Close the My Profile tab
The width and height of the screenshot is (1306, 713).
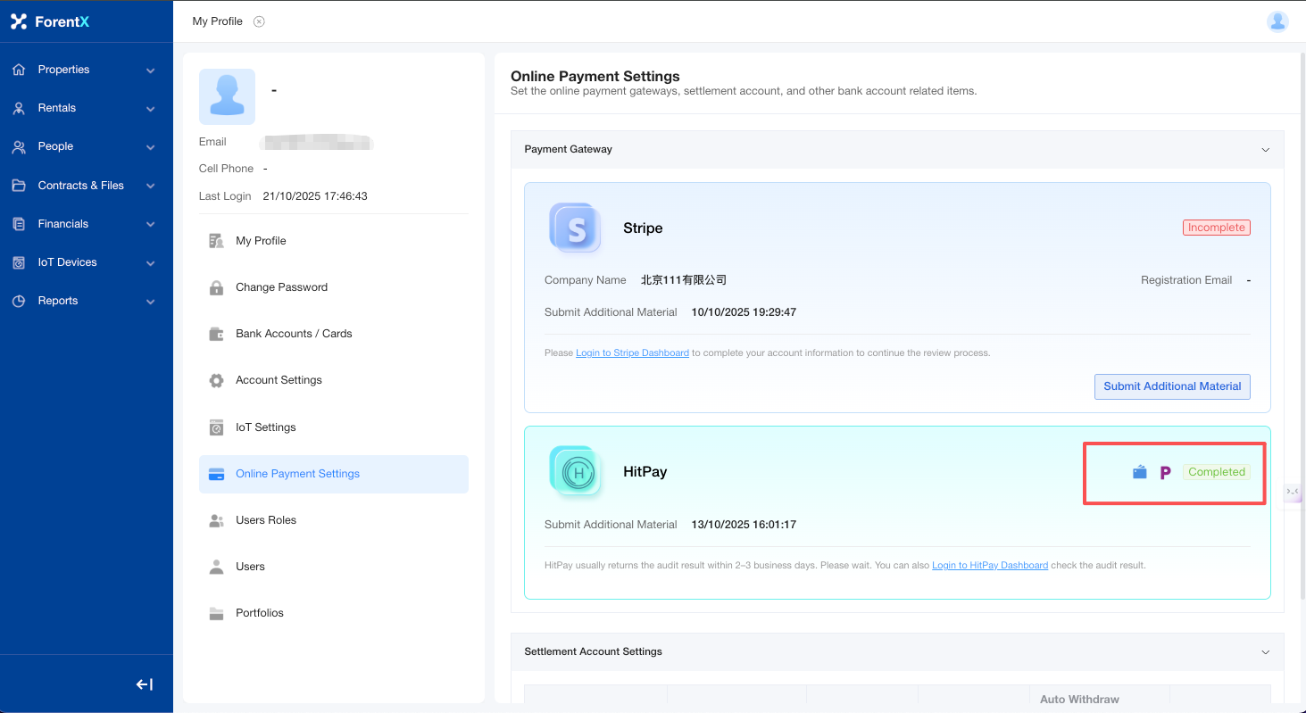point(259,21)
